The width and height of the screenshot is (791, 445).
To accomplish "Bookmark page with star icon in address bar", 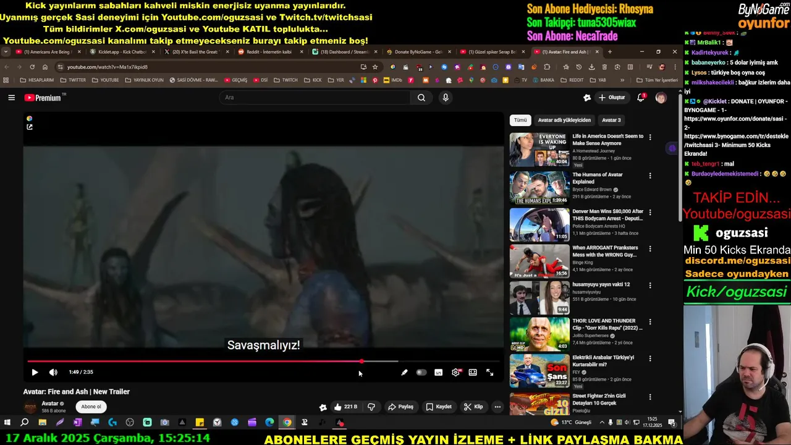I will [x=375, y=67].
